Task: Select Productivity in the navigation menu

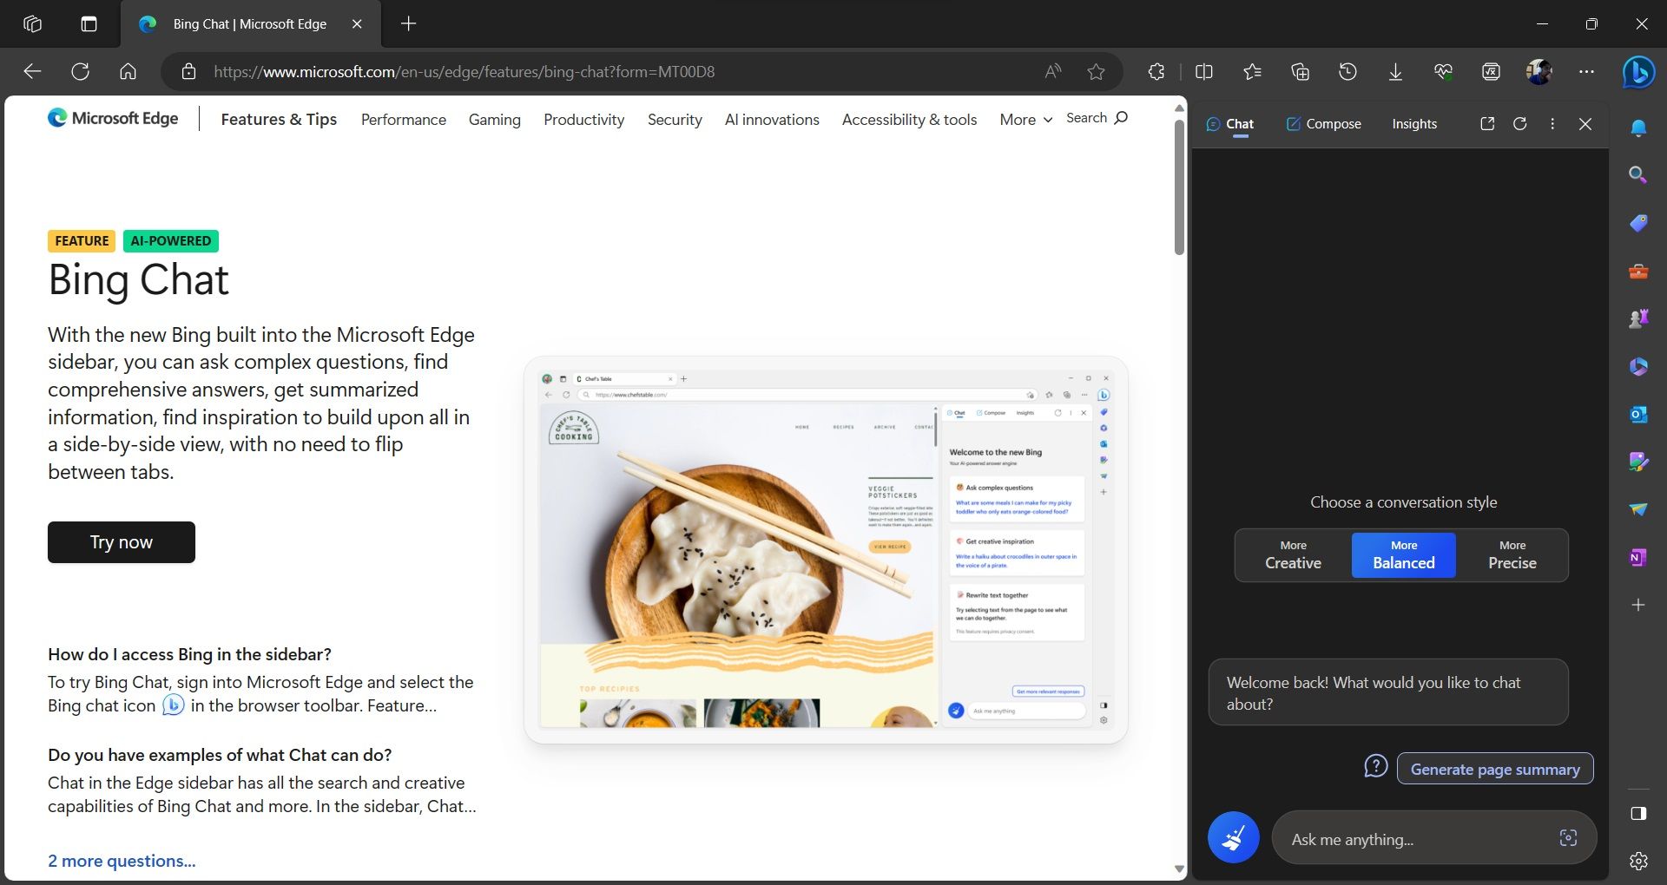Action: (583, 120)
